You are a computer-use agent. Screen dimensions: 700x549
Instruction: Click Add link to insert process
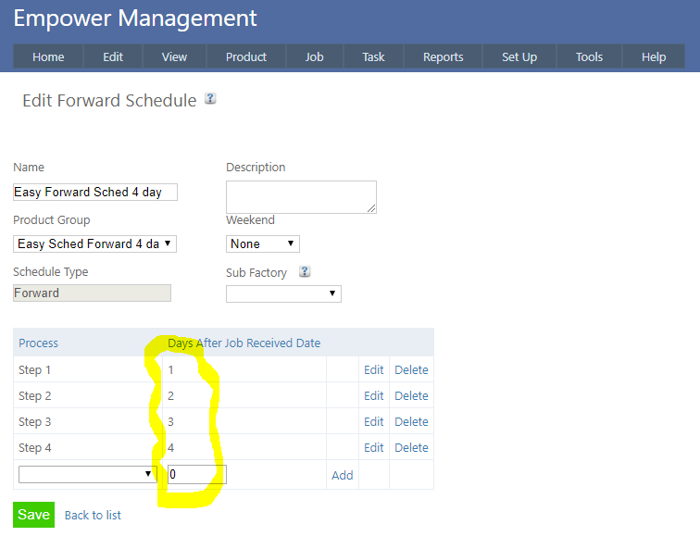342,475
